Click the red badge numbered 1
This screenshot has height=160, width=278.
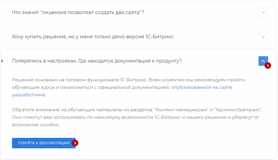pos(268,65)
